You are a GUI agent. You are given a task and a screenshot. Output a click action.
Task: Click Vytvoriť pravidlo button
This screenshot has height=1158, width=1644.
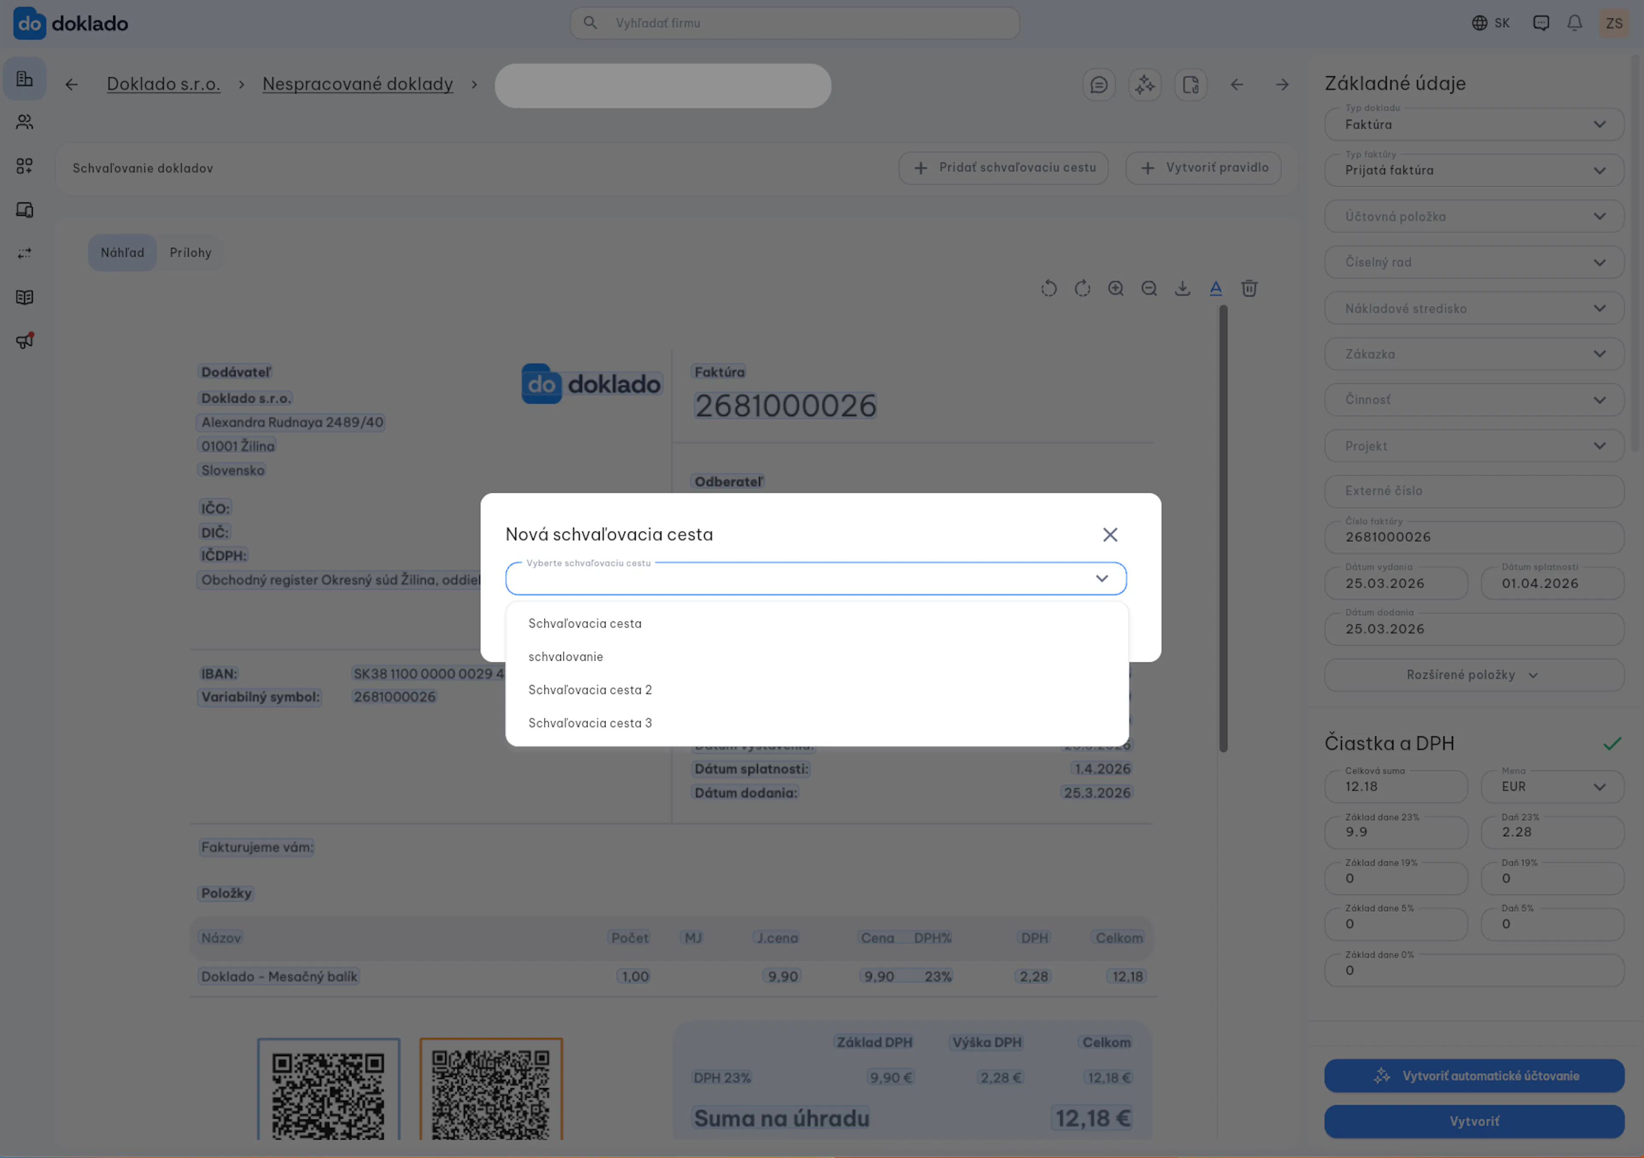coord(1203,168)
